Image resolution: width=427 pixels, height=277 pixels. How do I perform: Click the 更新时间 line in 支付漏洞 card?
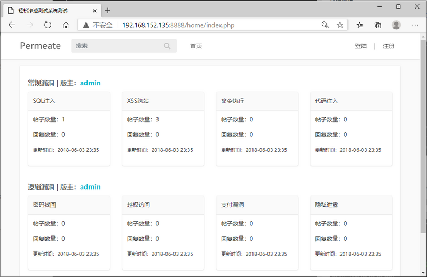tap(254, 254)
